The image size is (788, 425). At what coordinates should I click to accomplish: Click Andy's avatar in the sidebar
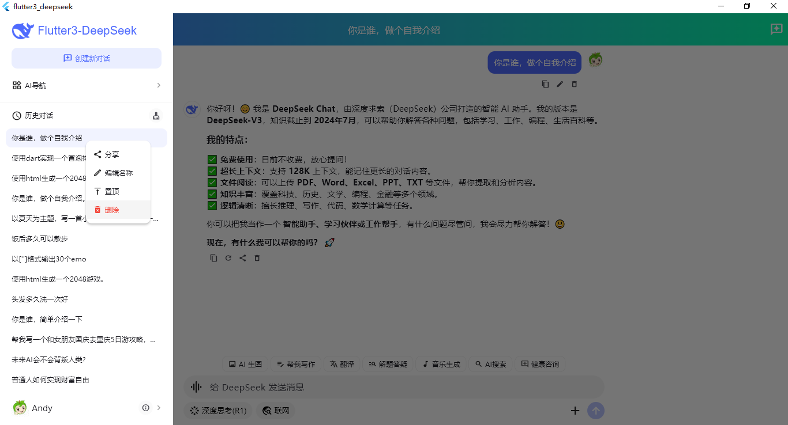tap(20, 408)
